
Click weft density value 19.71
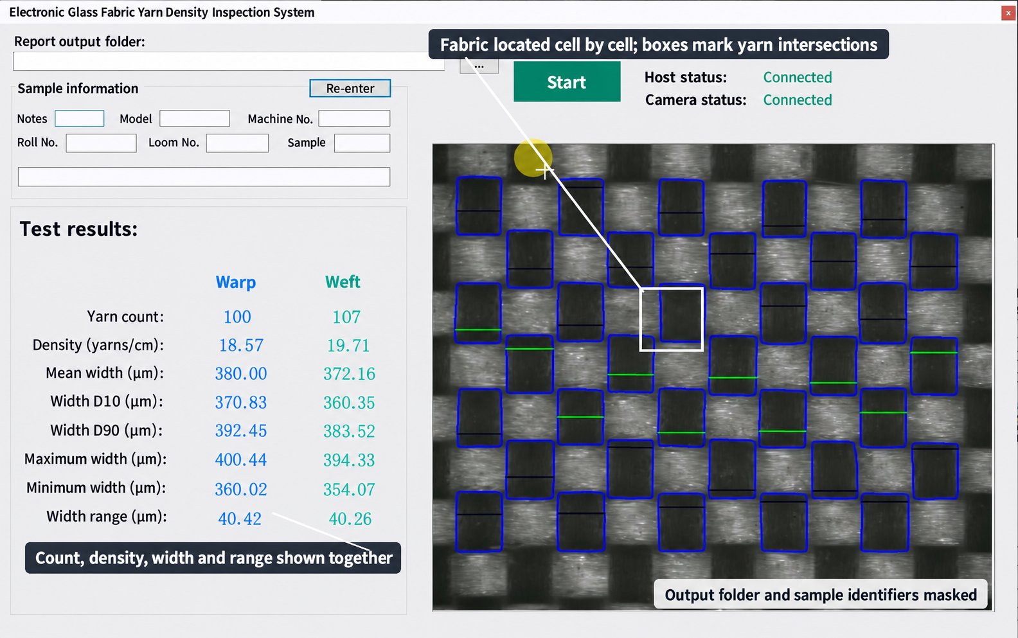click(x=348, y=346)
